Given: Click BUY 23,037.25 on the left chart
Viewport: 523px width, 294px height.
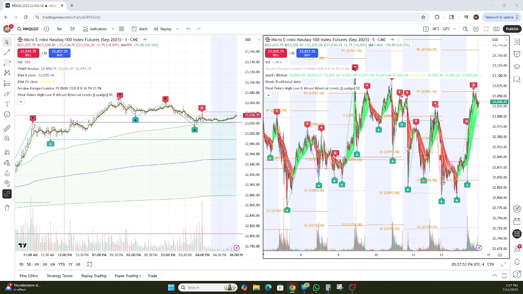Looking at the screenshot, I should click(60, 53).
